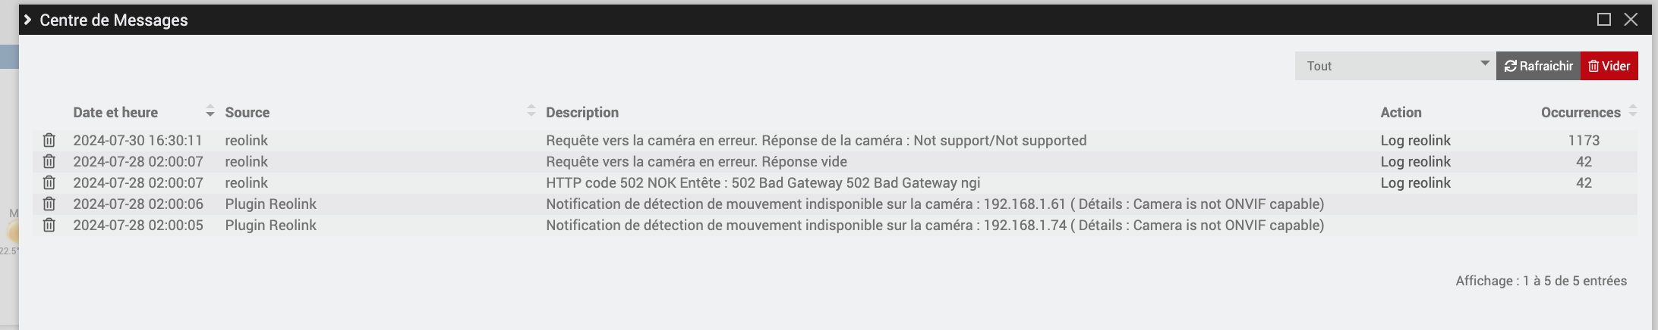
Task: Close the Centre de Messages dialog
Action: 1631,20
